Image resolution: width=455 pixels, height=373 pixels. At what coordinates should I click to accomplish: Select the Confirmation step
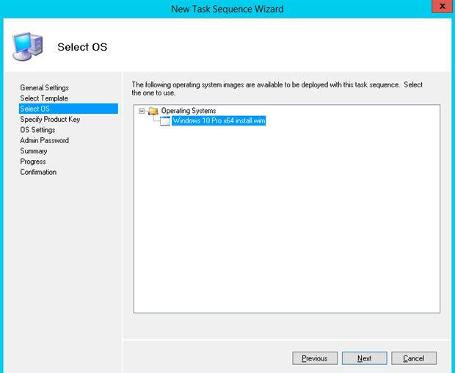point(38,172)
